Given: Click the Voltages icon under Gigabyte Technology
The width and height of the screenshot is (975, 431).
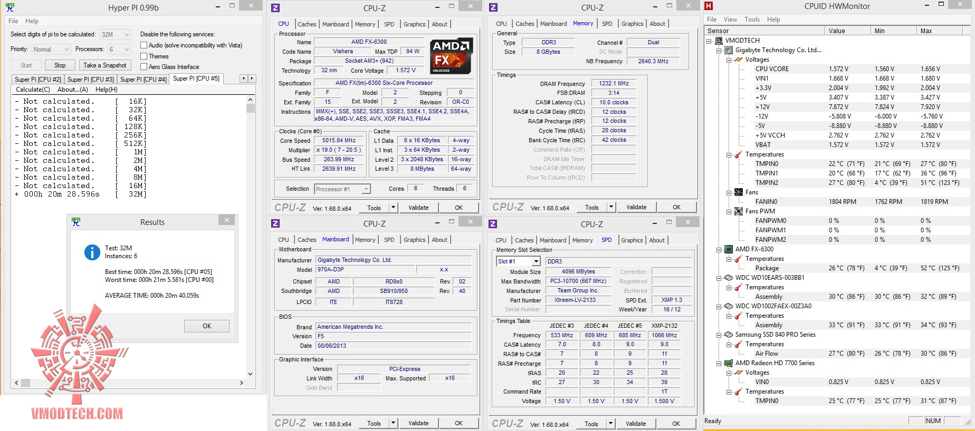Looking at the screenshot, I should pyautogui.click(x=739, y=60).
